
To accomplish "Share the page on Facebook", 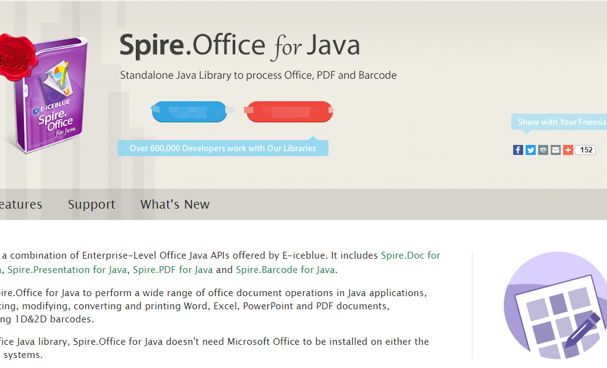I will [x=518, y=149].
